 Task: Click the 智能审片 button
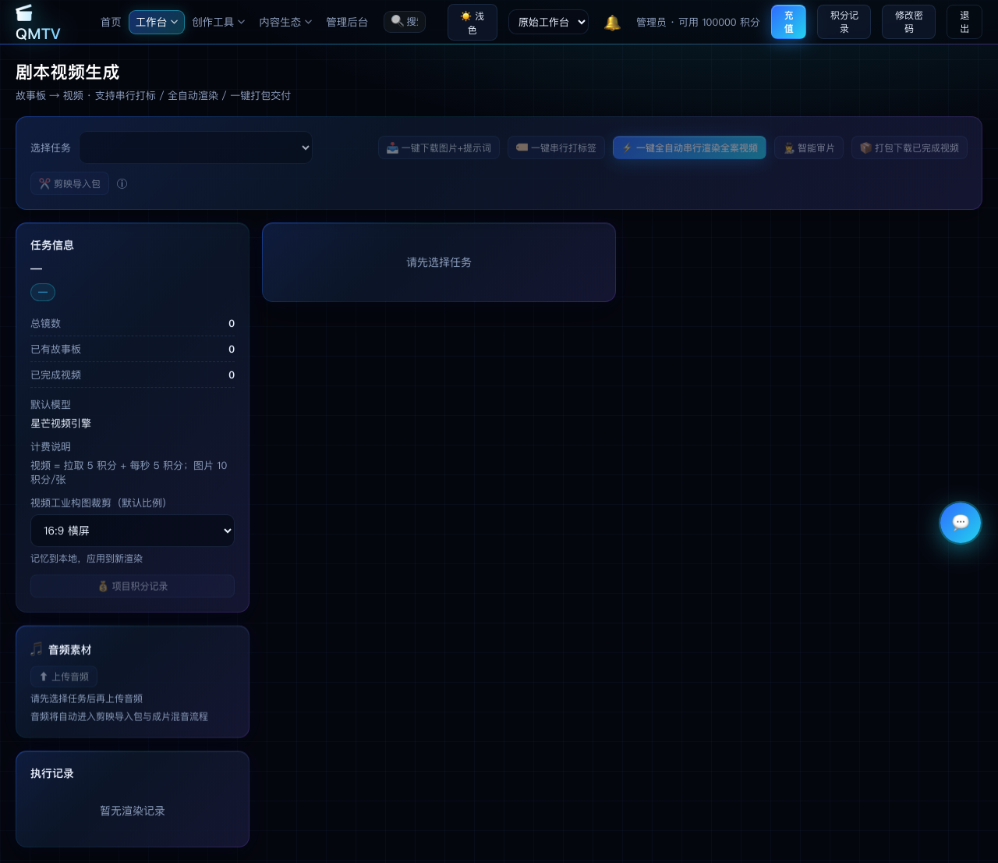tap(809, 147)
